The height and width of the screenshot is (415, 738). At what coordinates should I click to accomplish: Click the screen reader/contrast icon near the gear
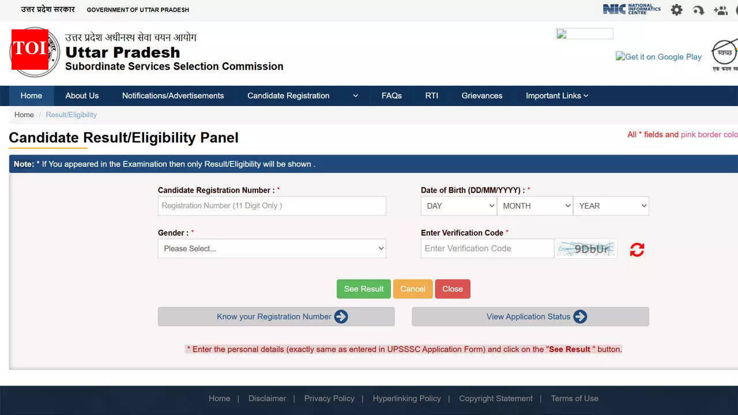tap(698, 10)
